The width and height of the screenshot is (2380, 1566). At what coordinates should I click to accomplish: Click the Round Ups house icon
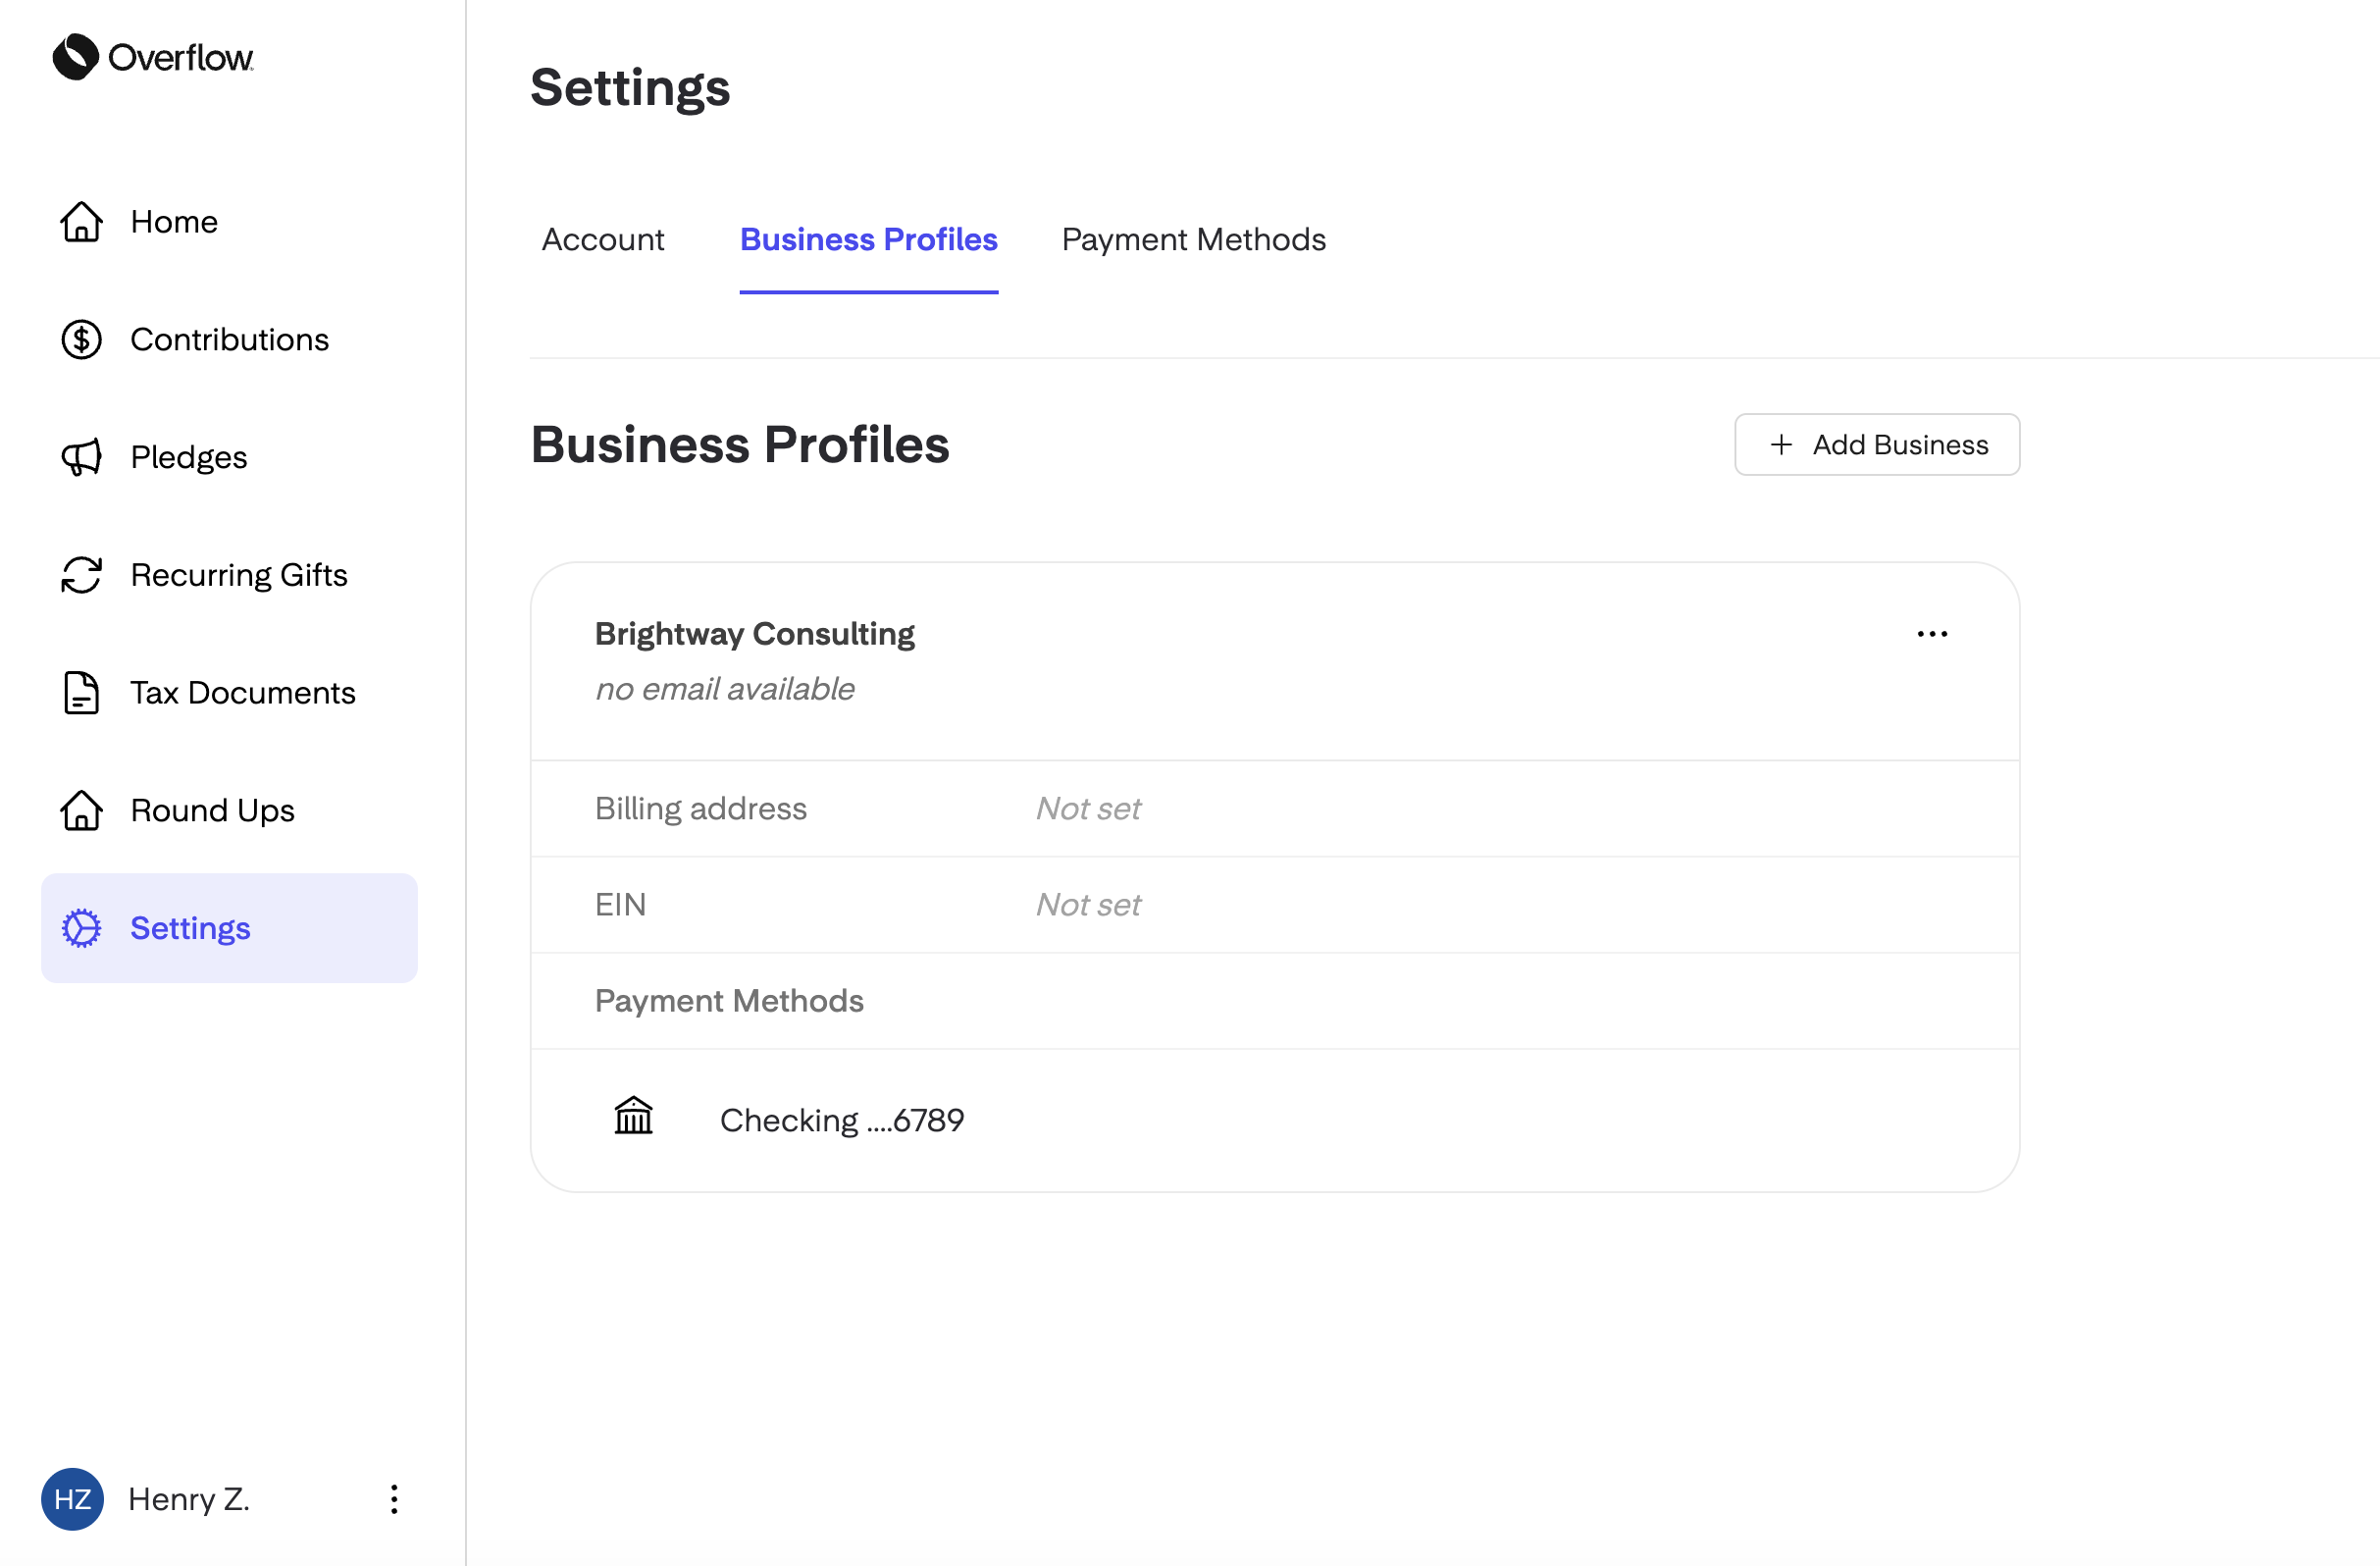(81, 810)
